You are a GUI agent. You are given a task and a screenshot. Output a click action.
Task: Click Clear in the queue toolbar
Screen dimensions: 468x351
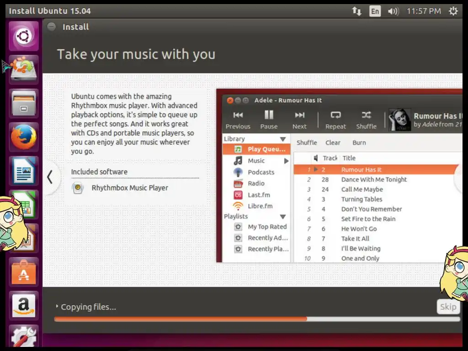click(x=333, y=143)
